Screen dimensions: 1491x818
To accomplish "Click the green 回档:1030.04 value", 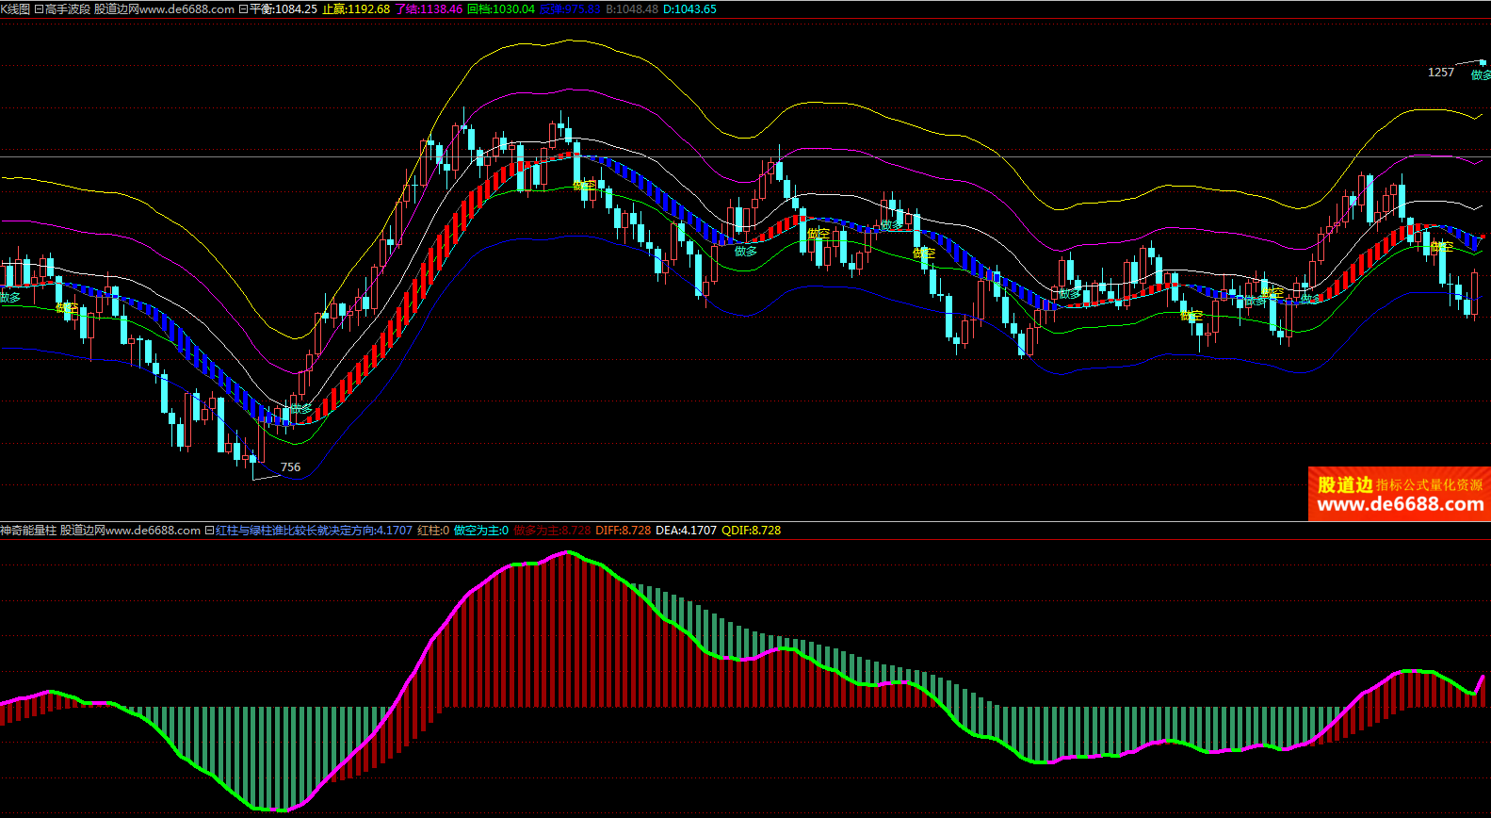I will point(501,9).
